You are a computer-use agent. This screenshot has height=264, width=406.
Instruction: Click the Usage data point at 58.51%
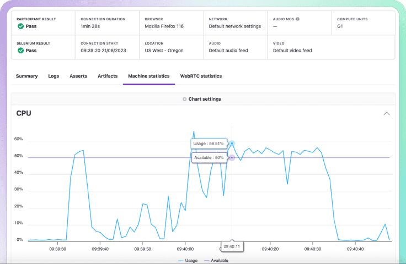(x=232, y=143)
